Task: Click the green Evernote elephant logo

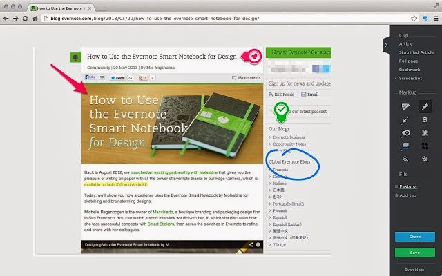Action: click(x=75, y=57)
